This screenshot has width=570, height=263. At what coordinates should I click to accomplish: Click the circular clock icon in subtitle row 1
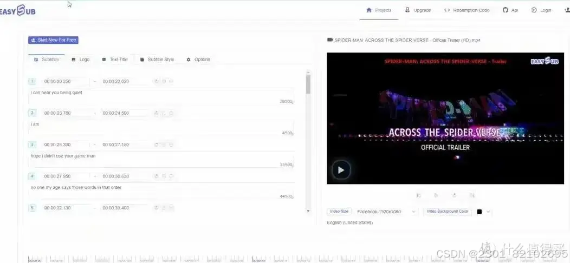point(156,81)
